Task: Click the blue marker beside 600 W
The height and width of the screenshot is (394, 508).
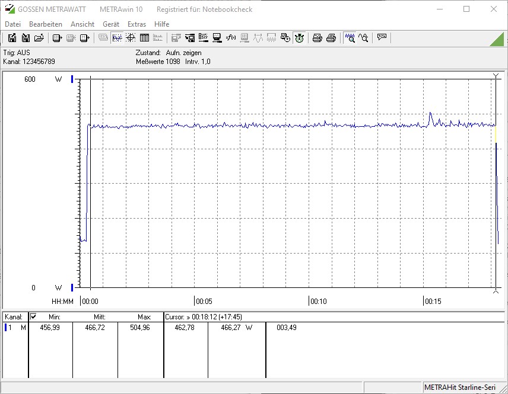Action: tap(72, 79)
